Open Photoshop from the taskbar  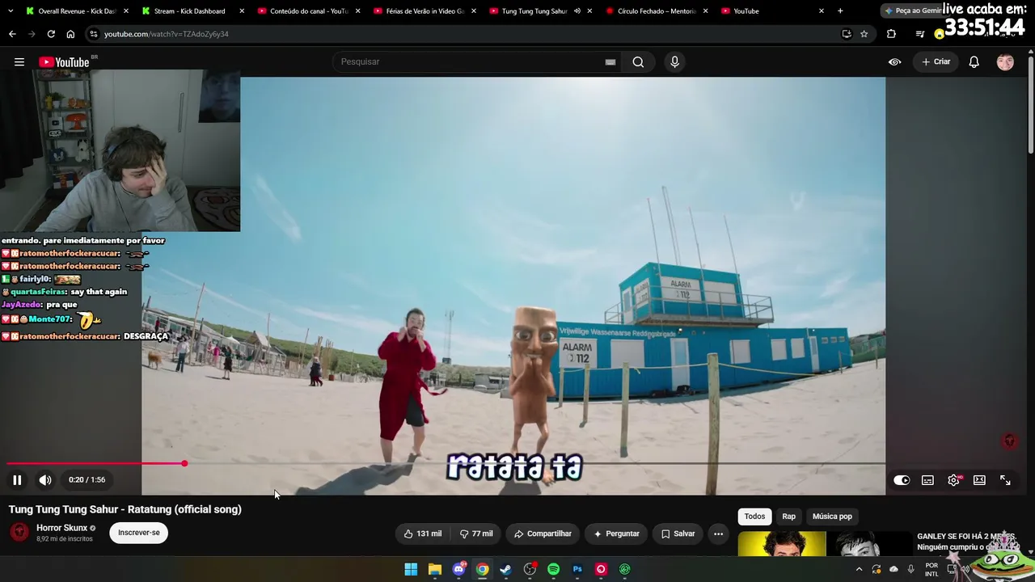coord(577,569)
